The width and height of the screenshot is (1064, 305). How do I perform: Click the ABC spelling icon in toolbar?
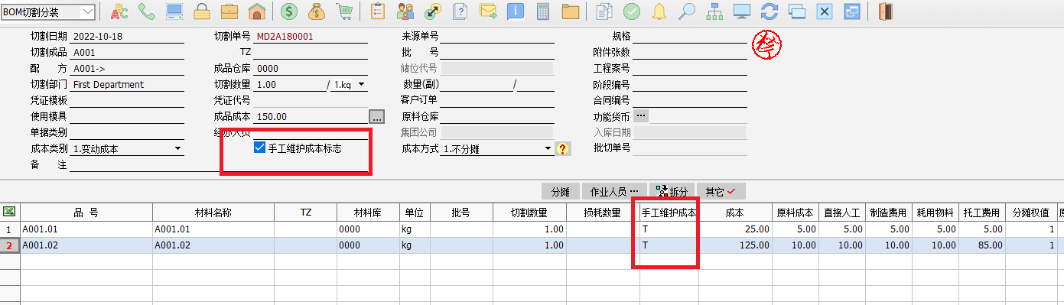[119, 11]
